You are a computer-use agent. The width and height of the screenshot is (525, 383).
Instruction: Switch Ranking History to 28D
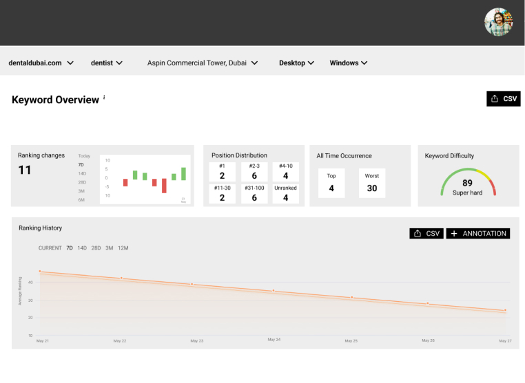(95, 248)
